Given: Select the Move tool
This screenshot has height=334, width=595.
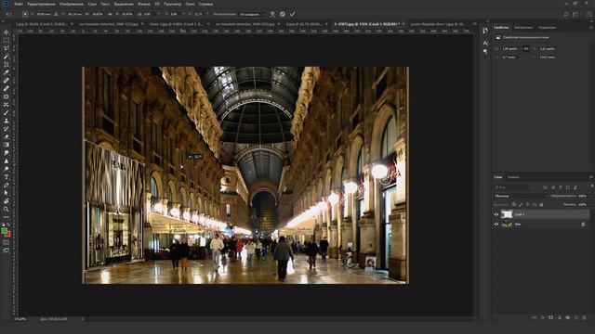Looking at the screenshot, I should coord(7,32).
